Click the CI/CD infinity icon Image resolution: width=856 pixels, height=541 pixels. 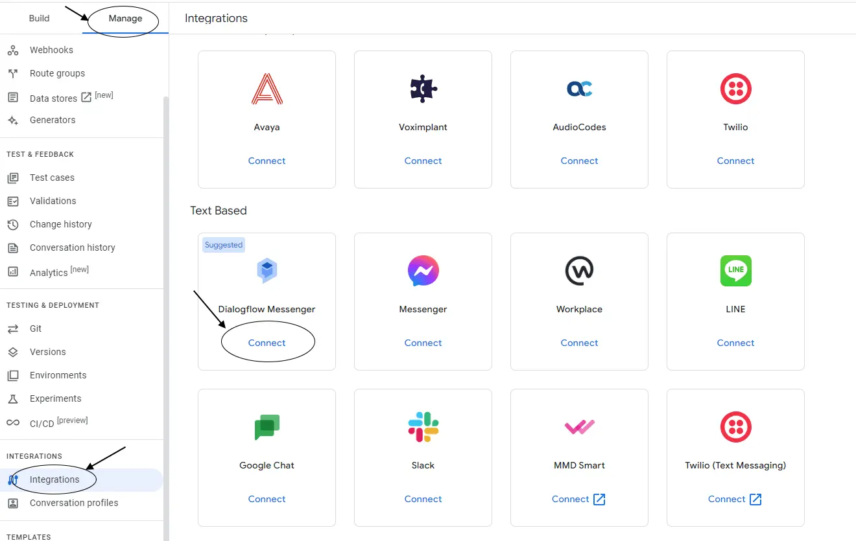tap(13, 422)
